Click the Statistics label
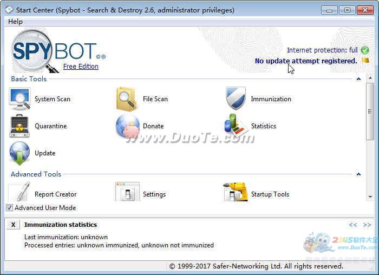The height and width of the screenshot is (275, 379). tap(264, 126)
